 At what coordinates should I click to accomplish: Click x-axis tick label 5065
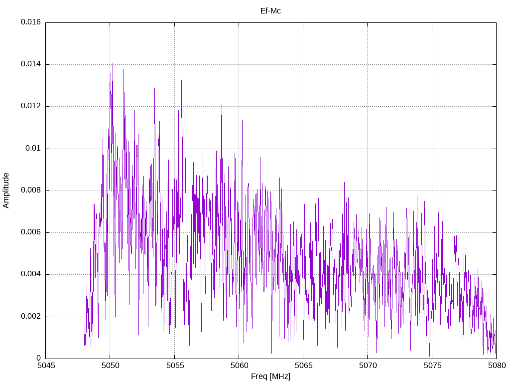(304, 366)
